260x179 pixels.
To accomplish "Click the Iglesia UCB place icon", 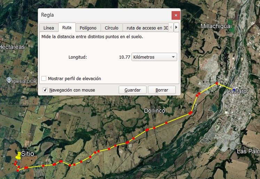I will [9, 80].
